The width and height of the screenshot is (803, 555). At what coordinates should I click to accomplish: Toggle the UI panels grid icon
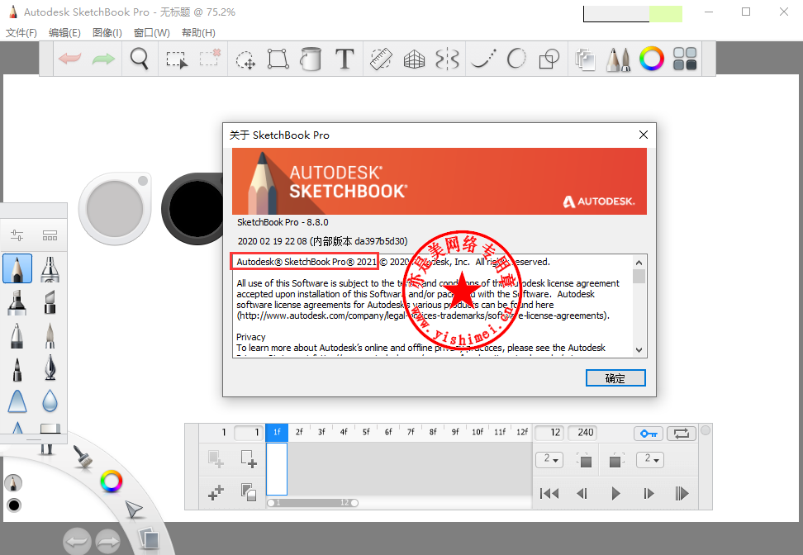click(685, 59)
